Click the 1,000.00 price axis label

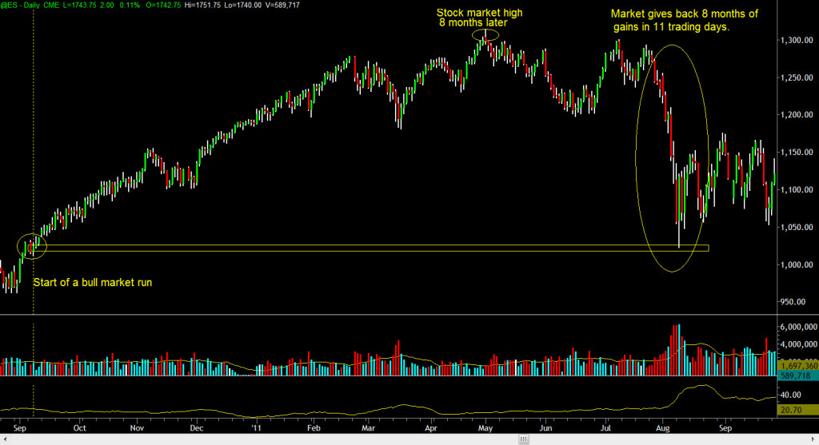pyautogui.click(x=797, y=264)
